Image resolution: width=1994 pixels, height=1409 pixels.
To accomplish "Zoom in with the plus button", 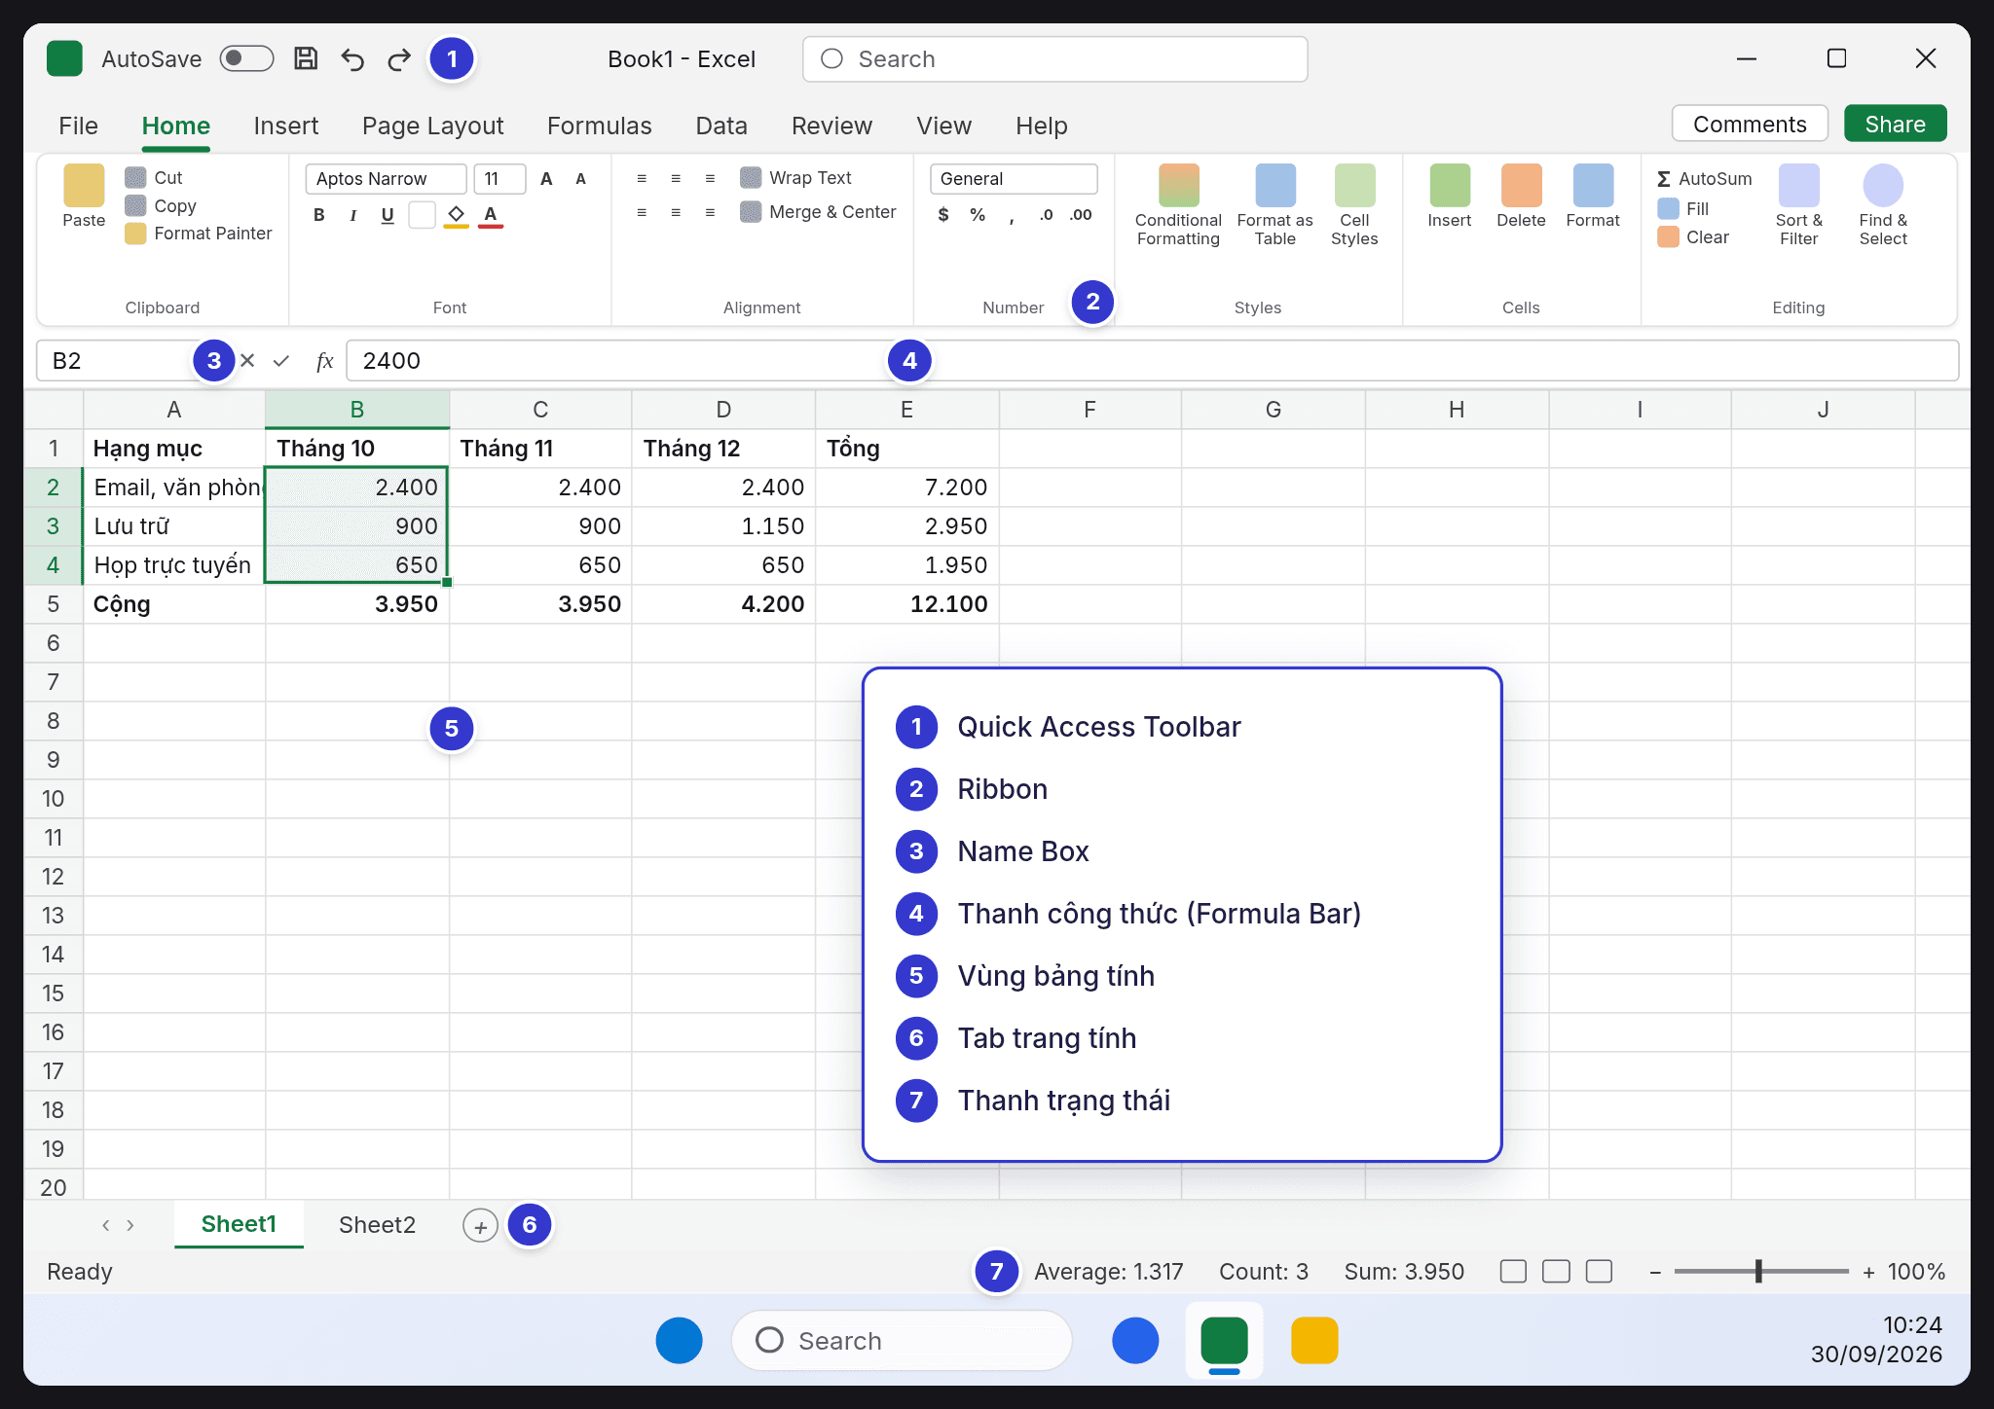I will (x=1868, y=1272).
